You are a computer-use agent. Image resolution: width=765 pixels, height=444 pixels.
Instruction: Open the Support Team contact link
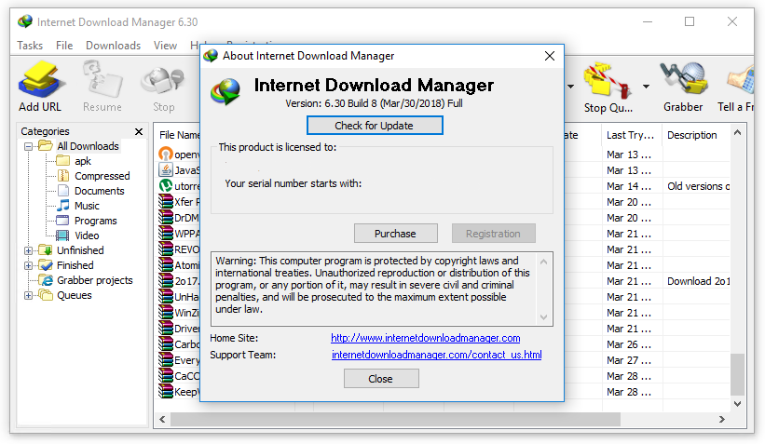pyautogui.click(x=437, y=355)
